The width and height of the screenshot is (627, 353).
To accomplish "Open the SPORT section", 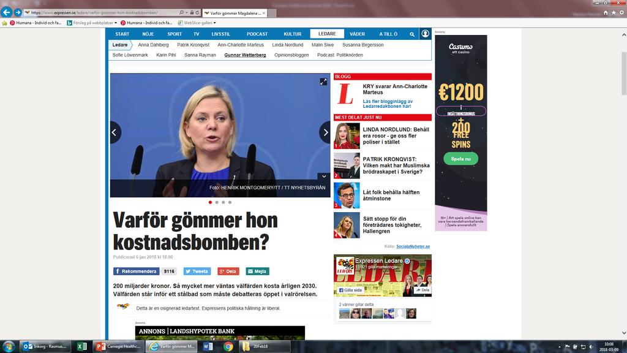I will (x=175, y=34).
